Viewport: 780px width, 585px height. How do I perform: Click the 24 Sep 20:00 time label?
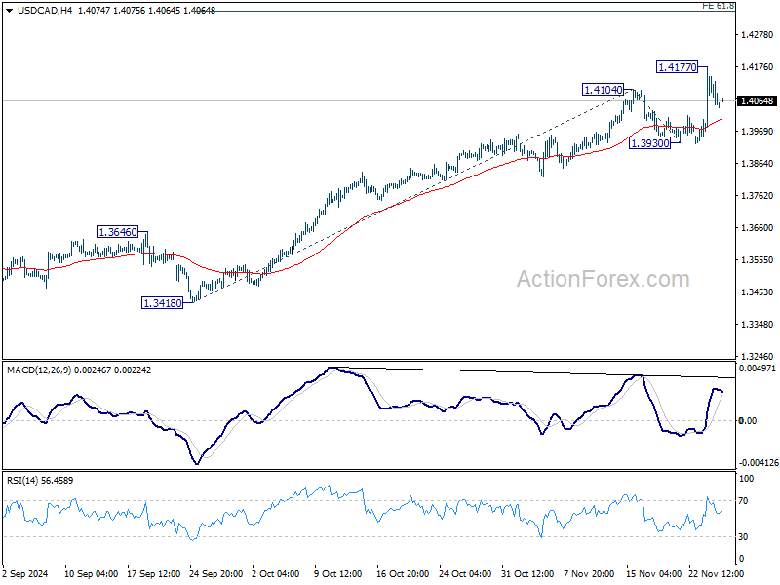215,574
